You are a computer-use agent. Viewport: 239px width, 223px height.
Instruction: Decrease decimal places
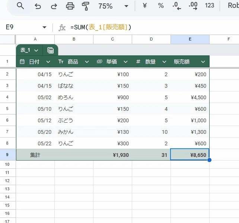pos(177,6)
